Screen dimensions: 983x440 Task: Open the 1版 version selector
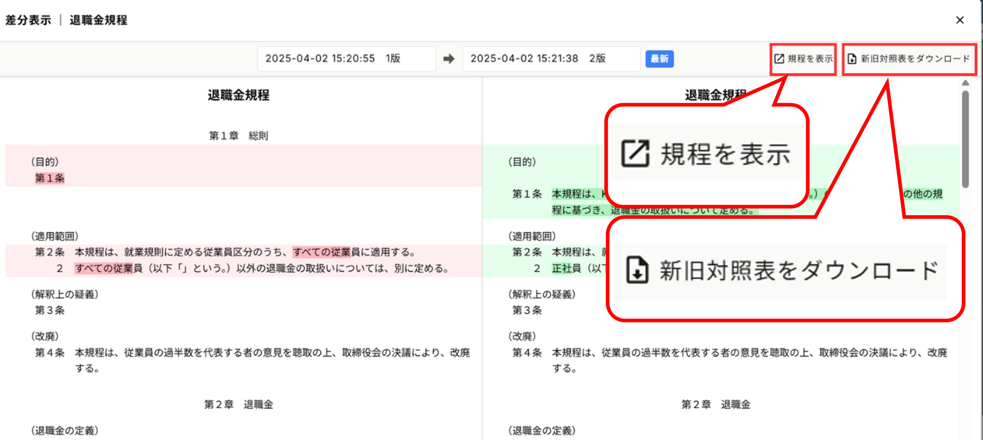click(x=346, y=59)
